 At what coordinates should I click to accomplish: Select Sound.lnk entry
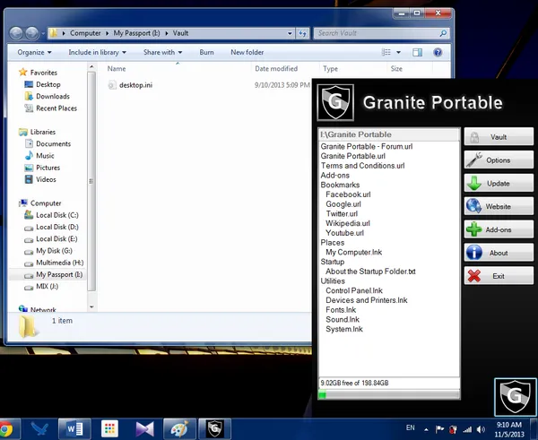(x=343, y=319)
